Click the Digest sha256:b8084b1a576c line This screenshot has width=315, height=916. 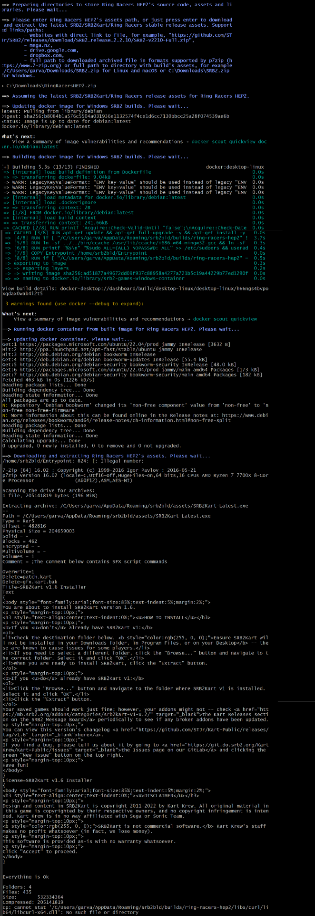pos(115,116)
